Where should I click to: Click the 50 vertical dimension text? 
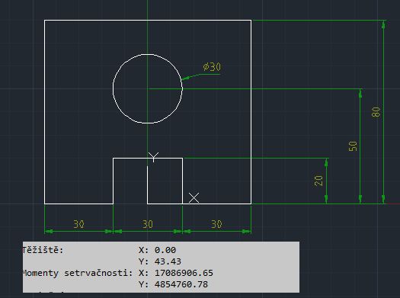353,146
